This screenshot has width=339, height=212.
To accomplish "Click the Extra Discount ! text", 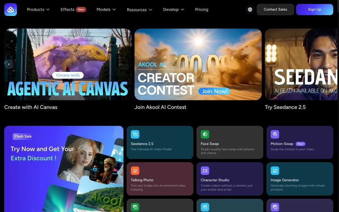I will click(33, 158).
